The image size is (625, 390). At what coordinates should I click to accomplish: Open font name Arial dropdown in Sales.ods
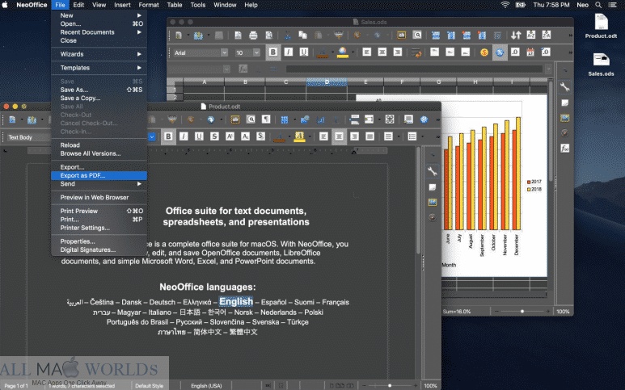(x=225, y=52)
